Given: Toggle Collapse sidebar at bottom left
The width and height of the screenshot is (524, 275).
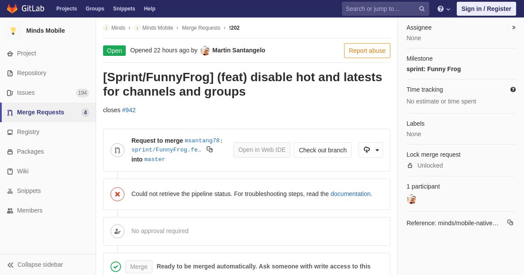Looking at the screenshot, I should [x=35, y=265].
